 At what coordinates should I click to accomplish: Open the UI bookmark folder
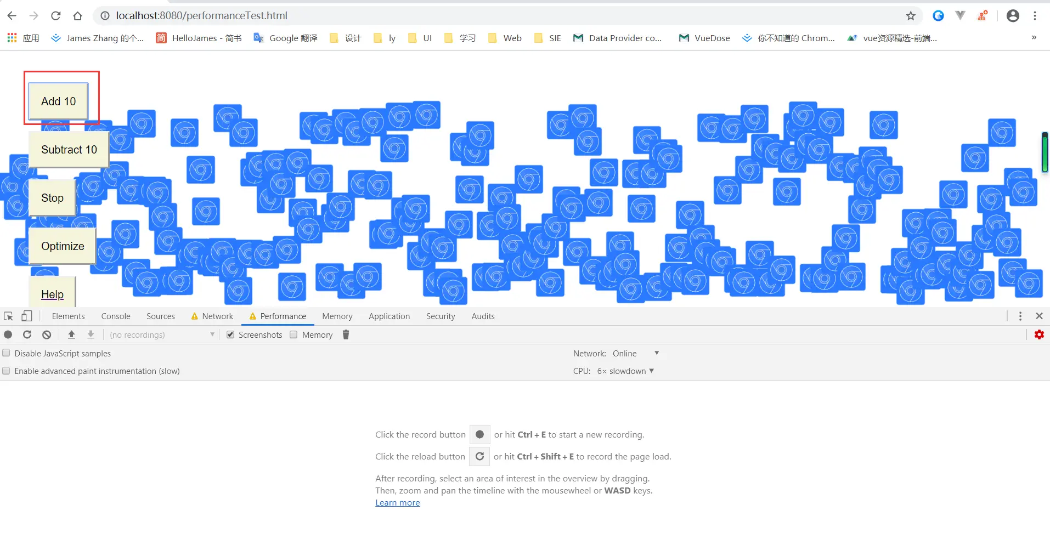pyautogui.click(x=420, y=38)
